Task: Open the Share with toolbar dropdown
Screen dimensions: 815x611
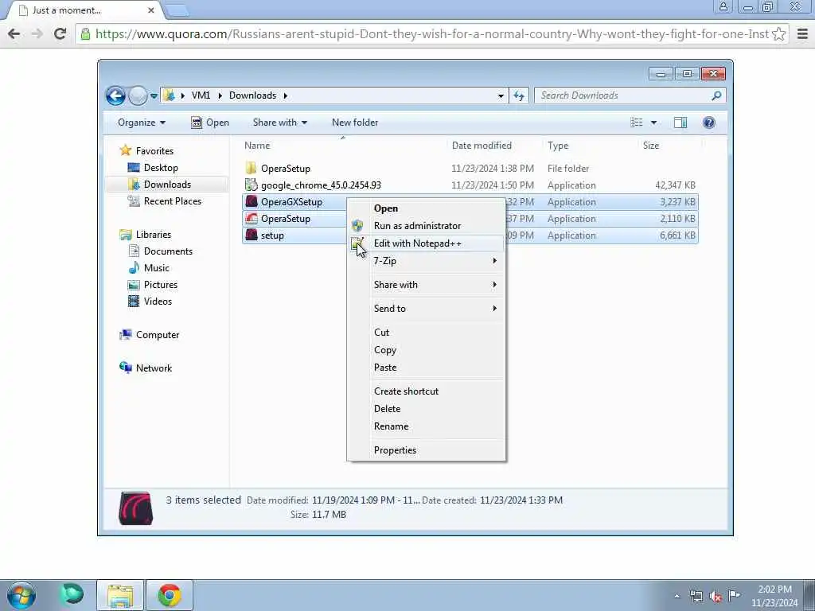Action: pos(279,123)
